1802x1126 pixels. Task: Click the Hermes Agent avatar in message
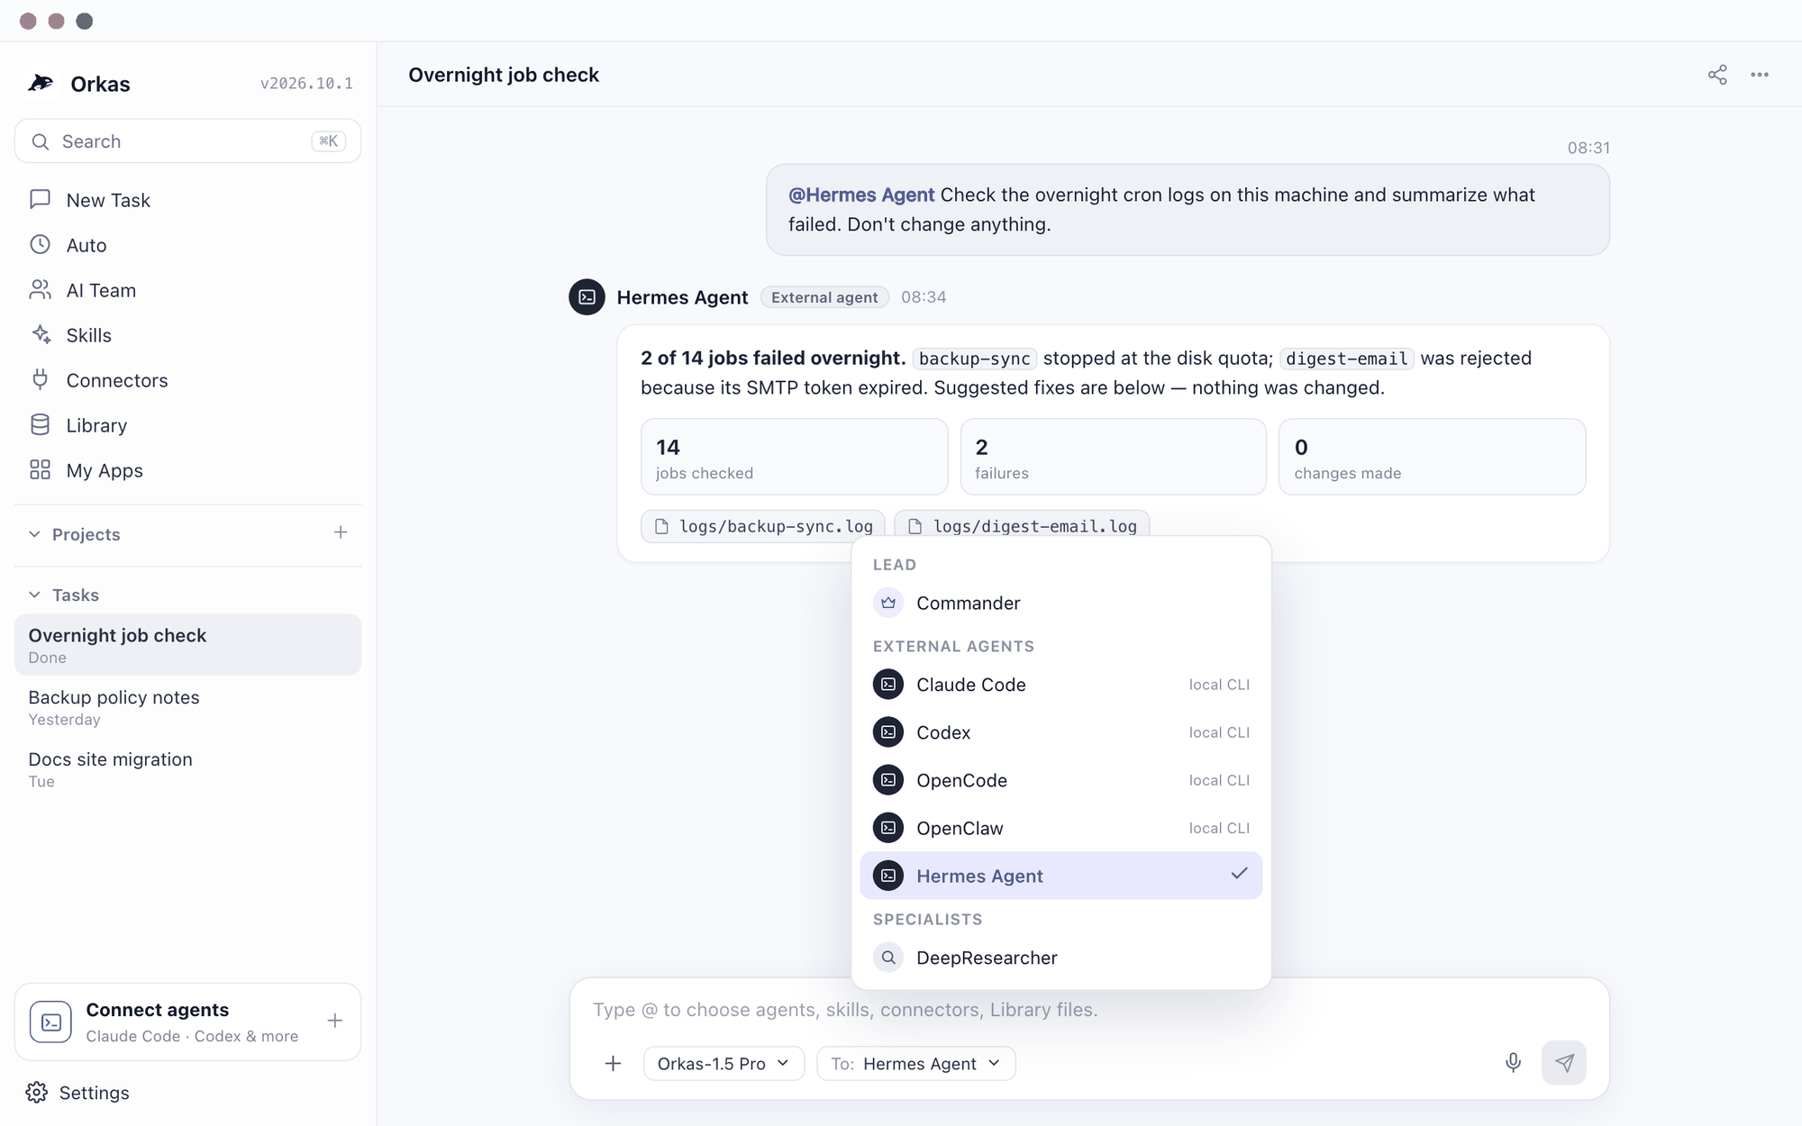point(587,297)
